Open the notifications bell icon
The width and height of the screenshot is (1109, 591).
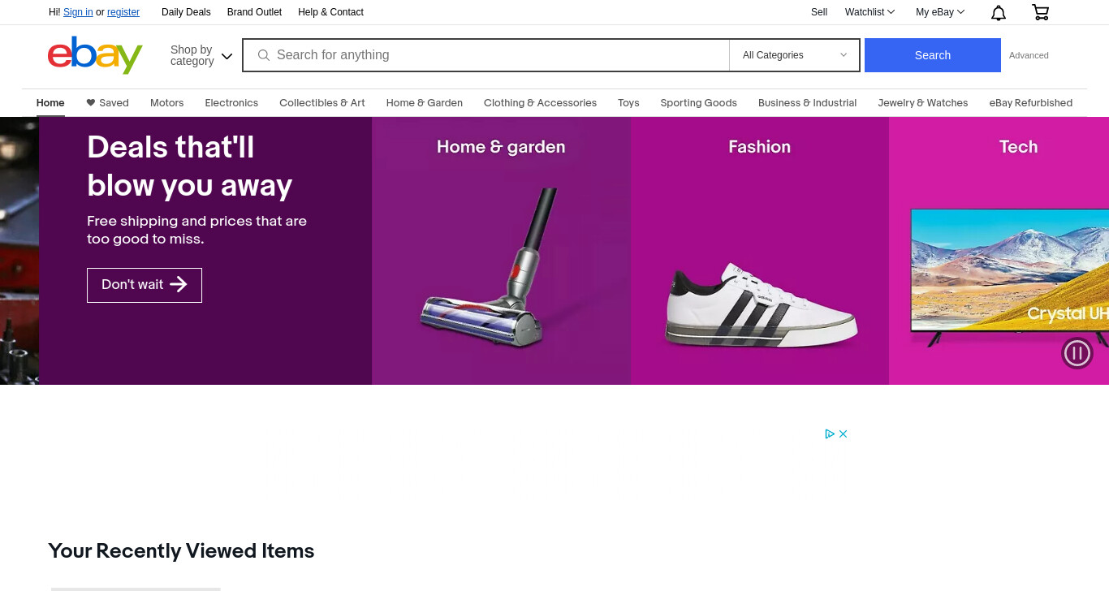[x=999, y=12]
